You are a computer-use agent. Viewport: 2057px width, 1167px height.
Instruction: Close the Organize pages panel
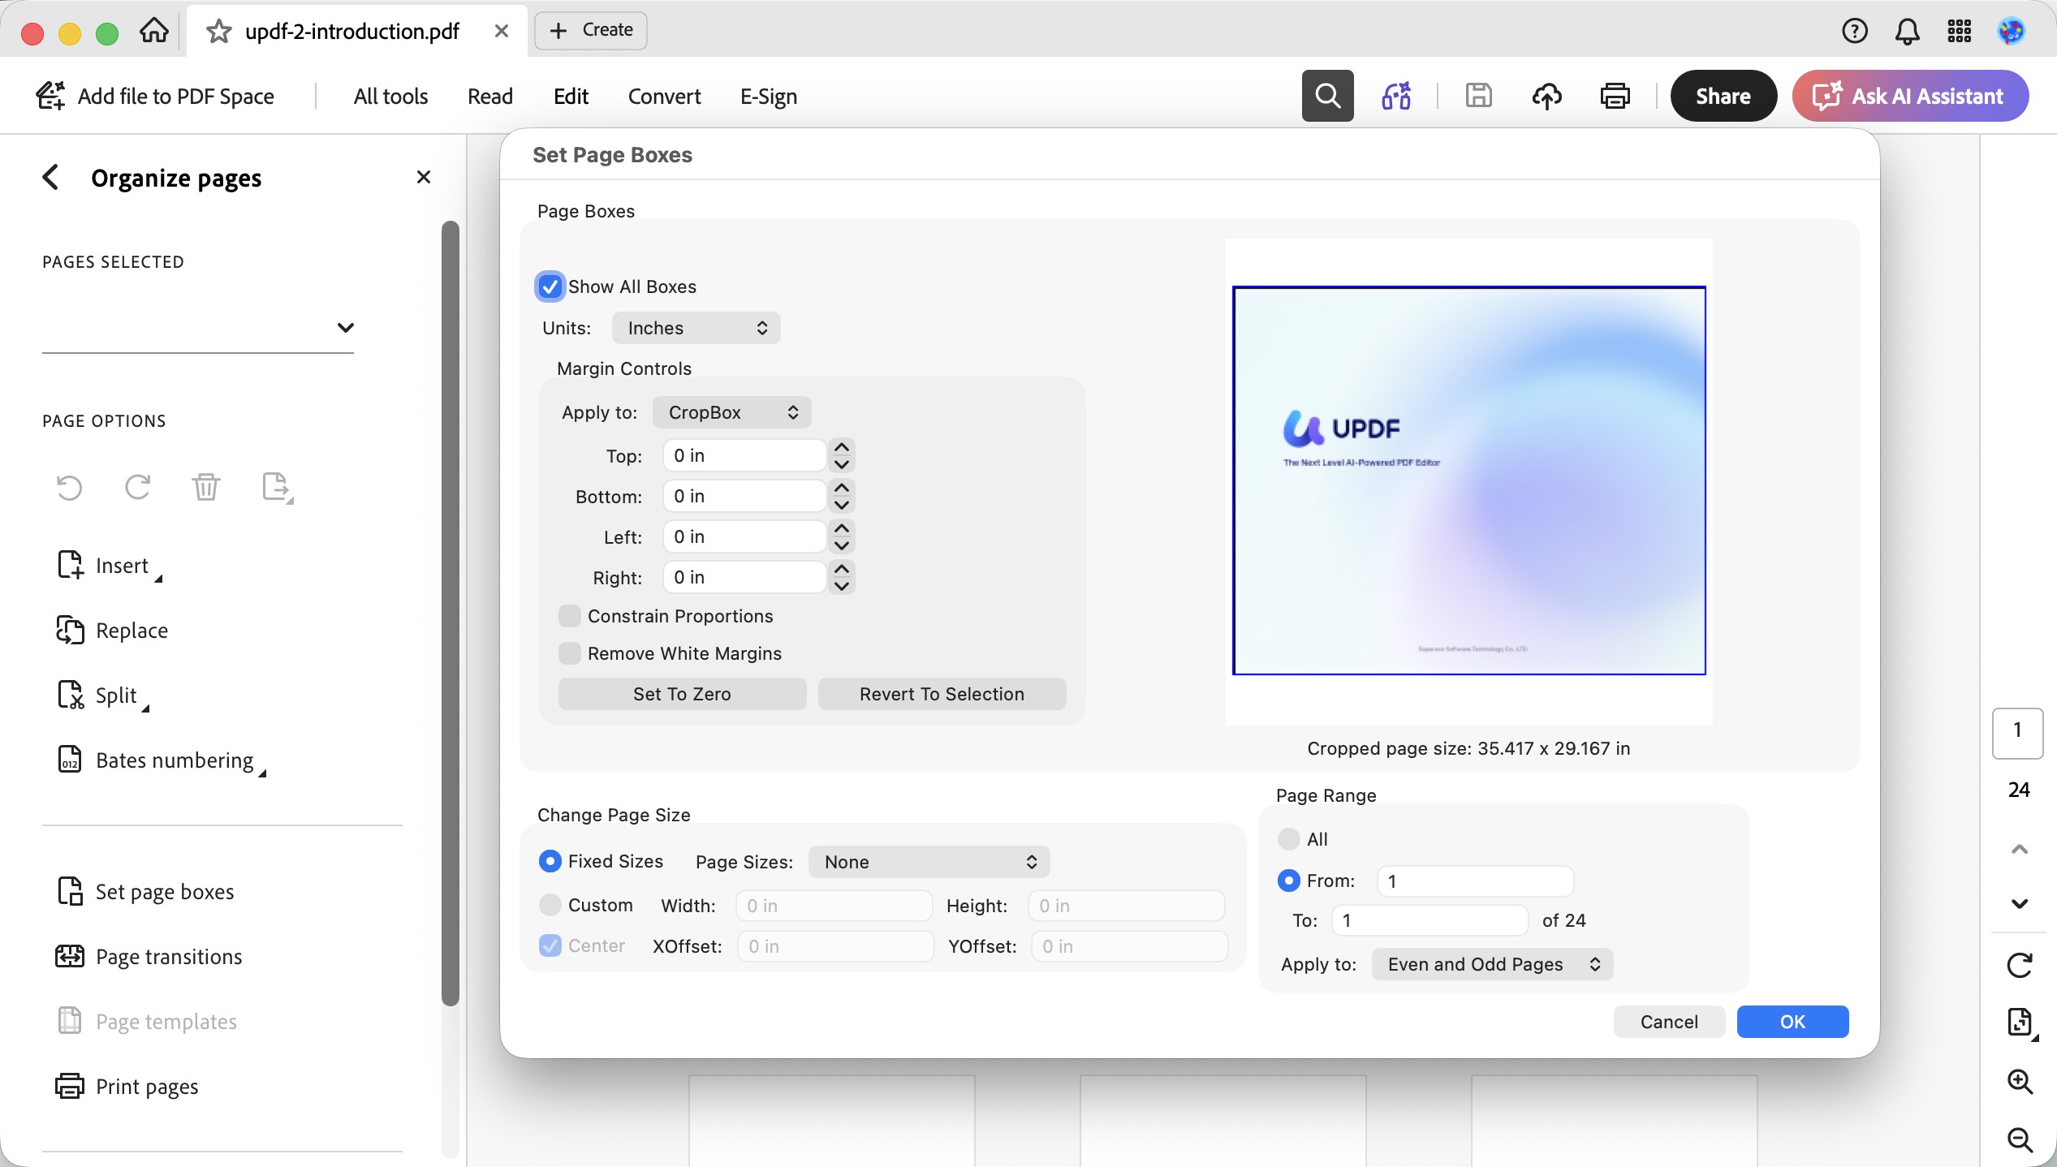pos(424,177)
